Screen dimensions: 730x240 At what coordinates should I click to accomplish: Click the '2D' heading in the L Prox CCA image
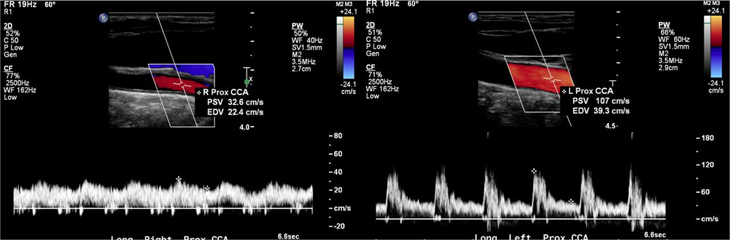click(371, 26)
